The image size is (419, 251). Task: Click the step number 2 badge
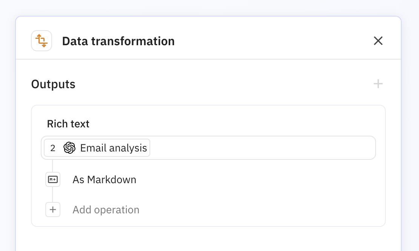(53, 148)
